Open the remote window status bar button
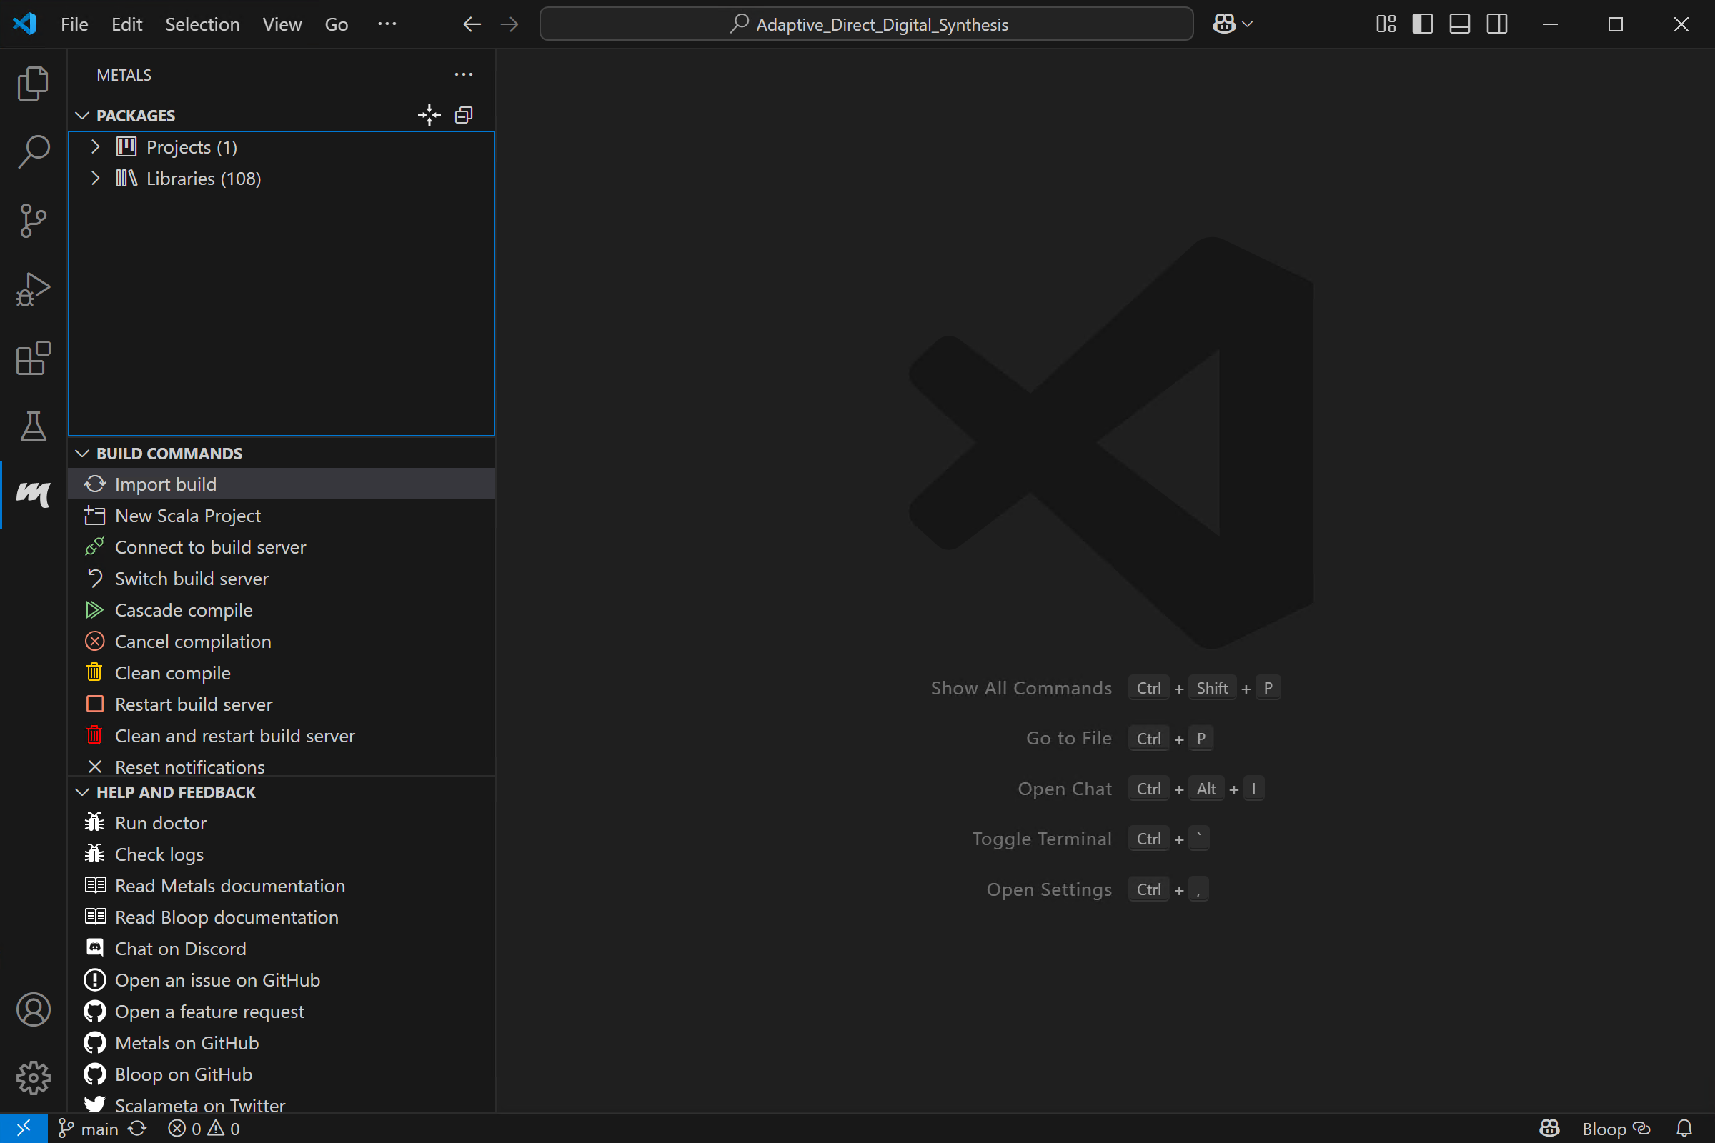Viewport: 1715px width, 1143px height. click(x=24, y=1129)
